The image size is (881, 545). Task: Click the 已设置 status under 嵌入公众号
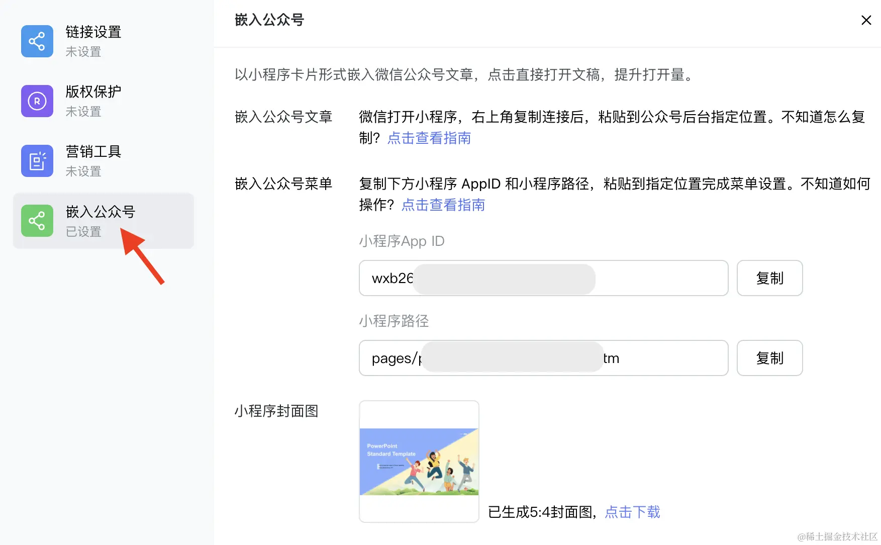point(83,232)
